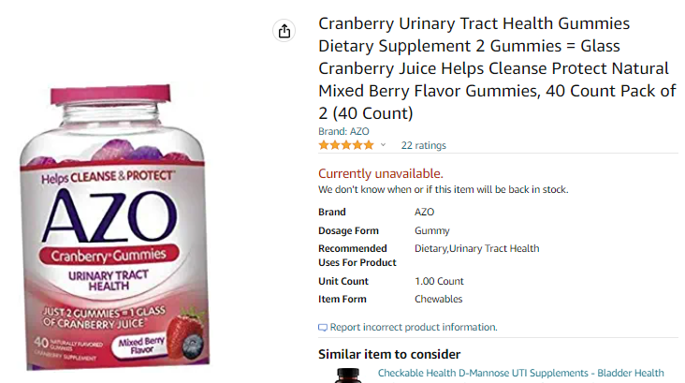Click the Recommended Uses For Product label

[x=357, y=256]
